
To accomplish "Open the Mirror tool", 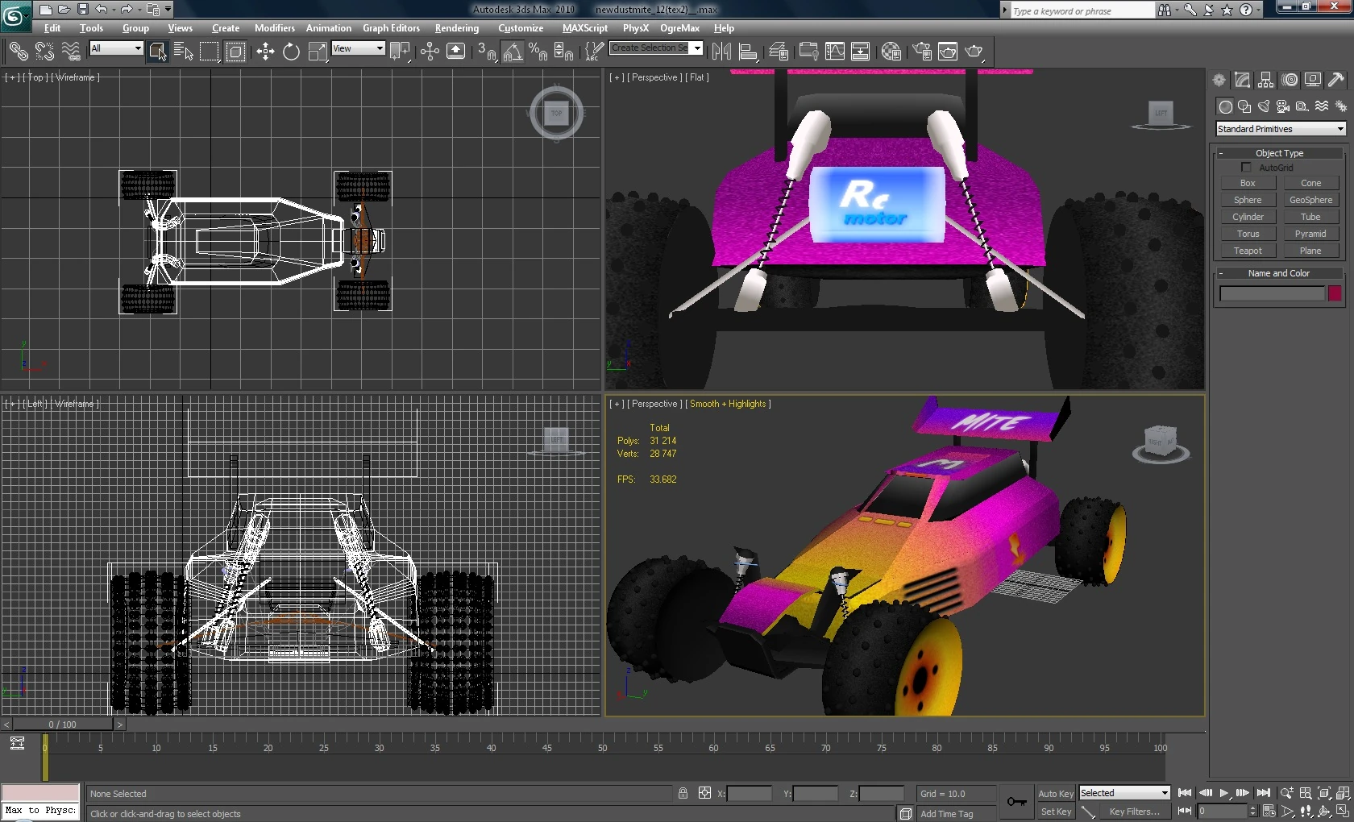I will tap(721, 52).
